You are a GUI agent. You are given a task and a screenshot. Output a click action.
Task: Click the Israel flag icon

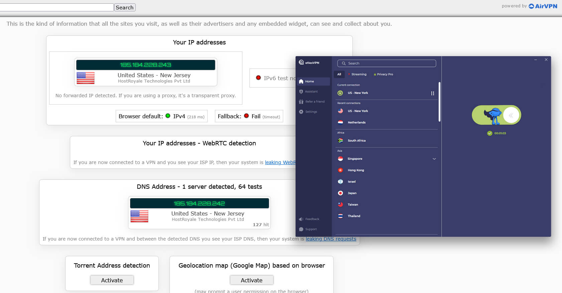tap(340, 181)
